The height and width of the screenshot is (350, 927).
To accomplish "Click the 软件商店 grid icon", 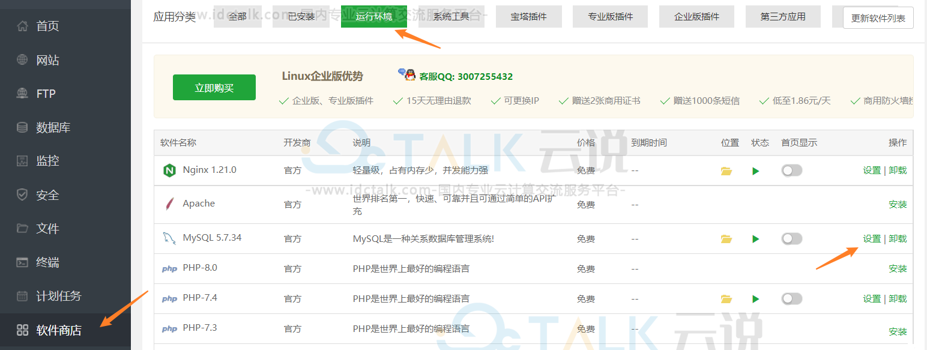I will click(x=22, y=330).
